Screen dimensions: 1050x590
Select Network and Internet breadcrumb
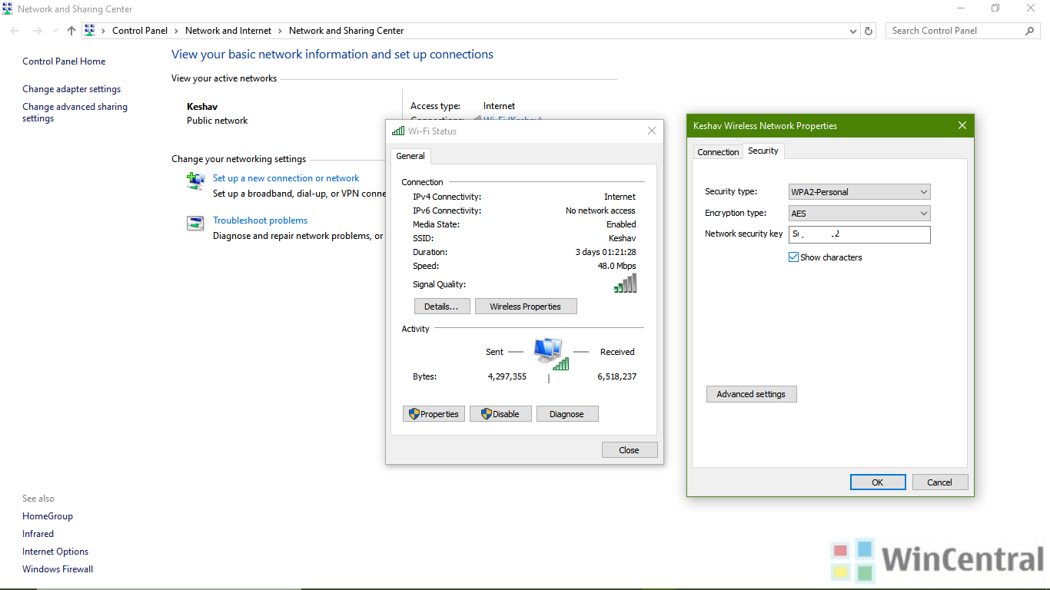point(228,31)
